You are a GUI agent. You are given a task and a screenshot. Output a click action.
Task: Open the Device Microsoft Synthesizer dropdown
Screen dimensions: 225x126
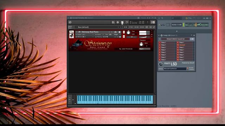(x=175, y=69)
